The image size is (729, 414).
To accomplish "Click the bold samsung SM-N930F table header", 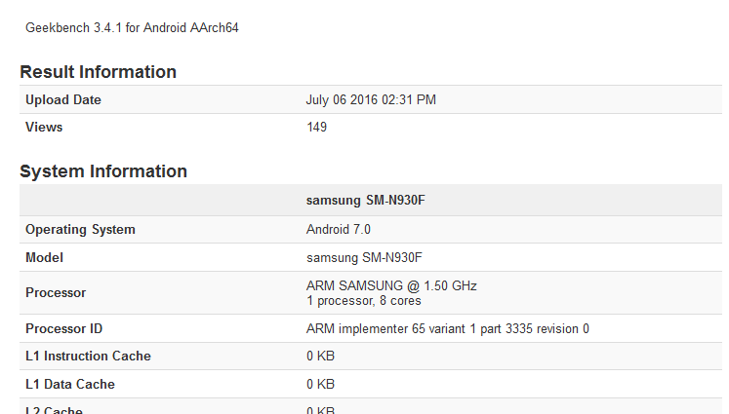I will click(366, 202).
